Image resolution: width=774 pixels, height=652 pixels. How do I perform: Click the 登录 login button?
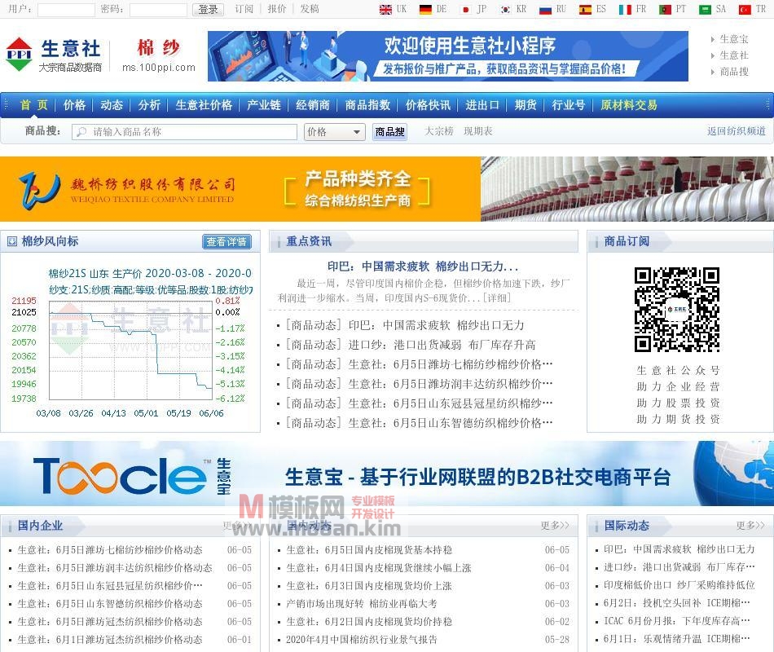coord(208,10)
